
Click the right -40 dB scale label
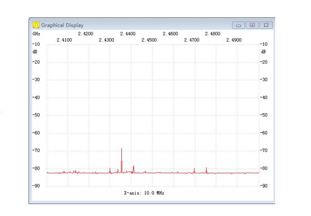(264, 98)
